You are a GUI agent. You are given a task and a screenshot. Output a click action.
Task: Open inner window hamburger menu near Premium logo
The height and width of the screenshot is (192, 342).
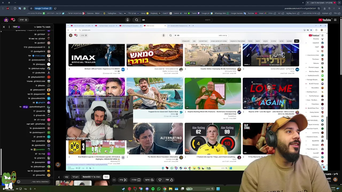pos(322,35)
